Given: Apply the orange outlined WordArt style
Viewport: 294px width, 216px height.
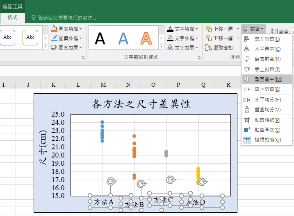Looking at the screenshot, I should coord(145,38).
